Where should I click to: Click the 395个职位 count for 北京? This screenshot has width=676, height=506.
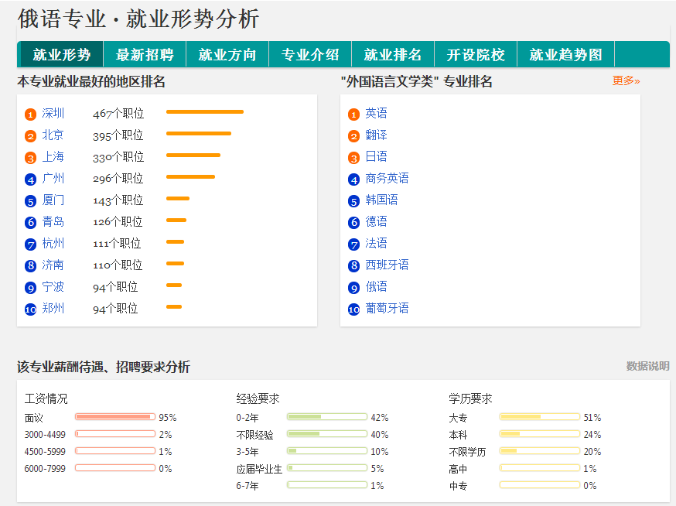tap(118, 135)
